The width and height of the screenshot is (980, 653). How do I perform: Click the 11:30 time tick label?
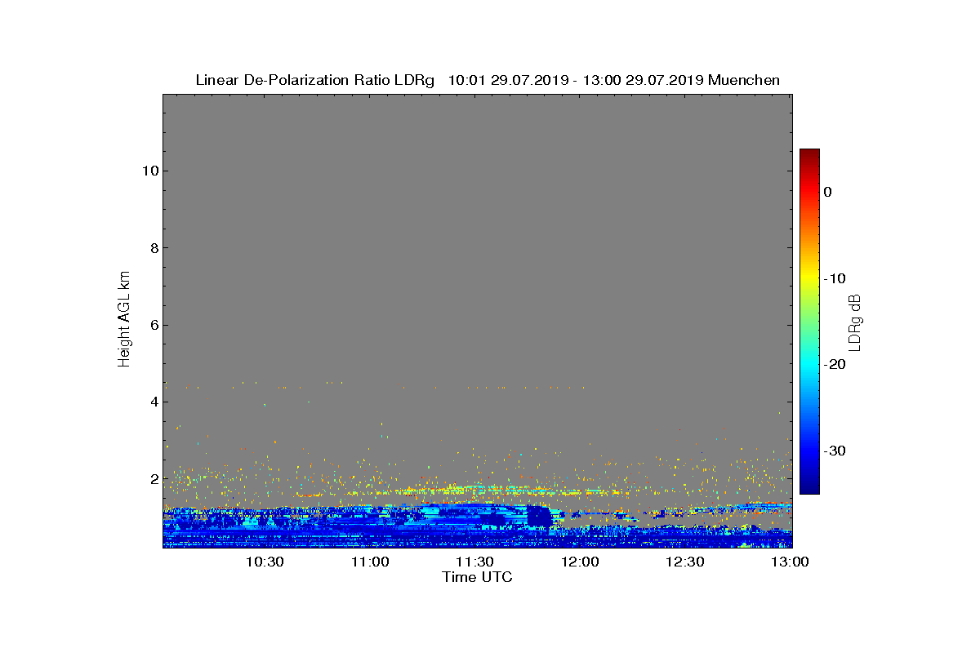coord(474,562)
